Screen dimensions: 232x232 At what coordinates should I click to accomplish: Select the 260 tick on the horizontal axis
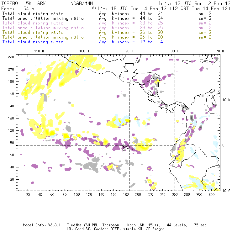pos(175,195)
